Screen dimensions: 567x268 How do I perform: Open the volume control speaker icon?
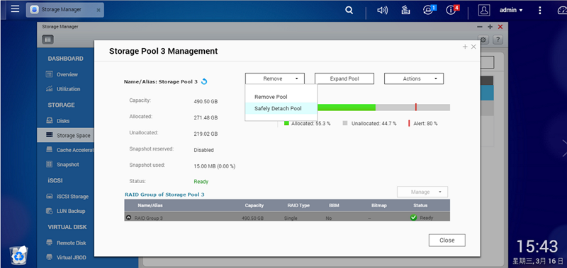[x=382, y=11]
